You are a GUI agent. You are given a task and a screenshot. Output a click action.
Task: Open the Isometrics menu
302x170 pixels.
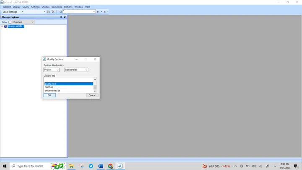pyautogui.click(x=57, y=7)
